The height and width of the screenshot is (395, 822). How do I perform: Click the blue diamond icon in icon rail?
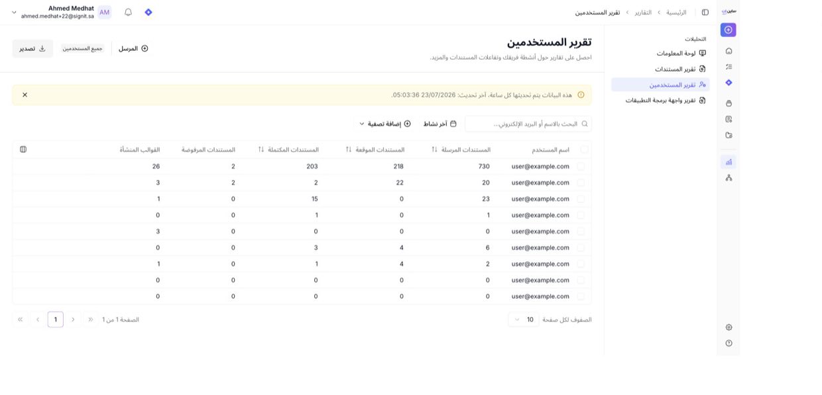click(x=729, y=83)
